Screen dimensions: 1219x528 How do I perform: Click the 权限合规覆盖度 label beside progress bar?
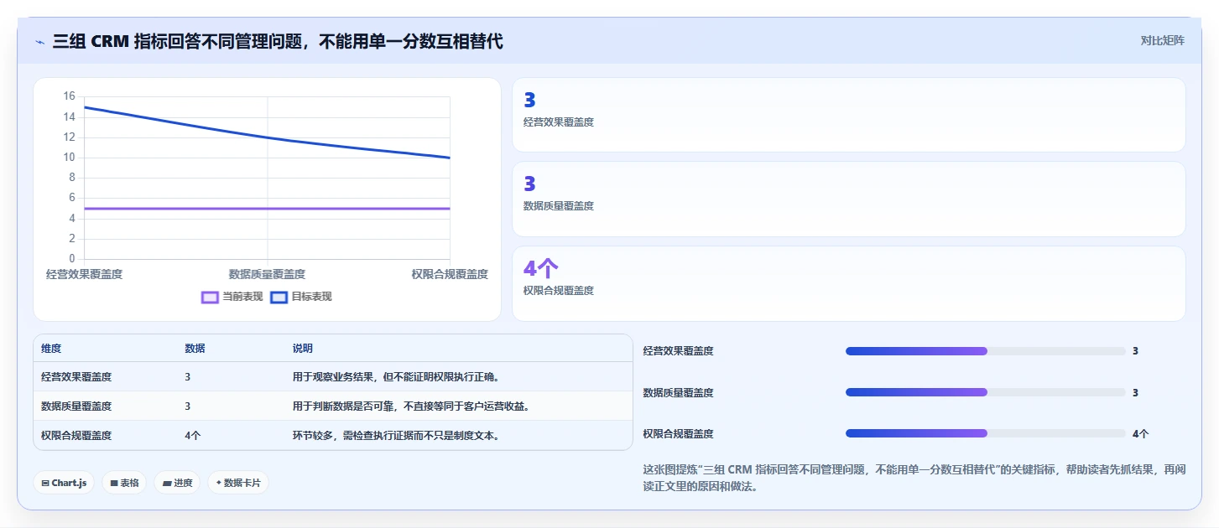click(x=678, y=433)
